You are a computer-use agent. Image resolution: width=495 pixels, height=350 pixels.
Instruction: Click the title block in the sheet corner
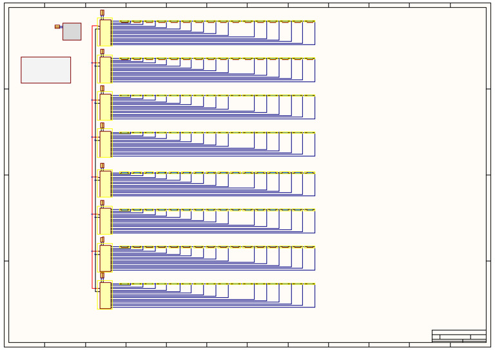click(459, 336)
